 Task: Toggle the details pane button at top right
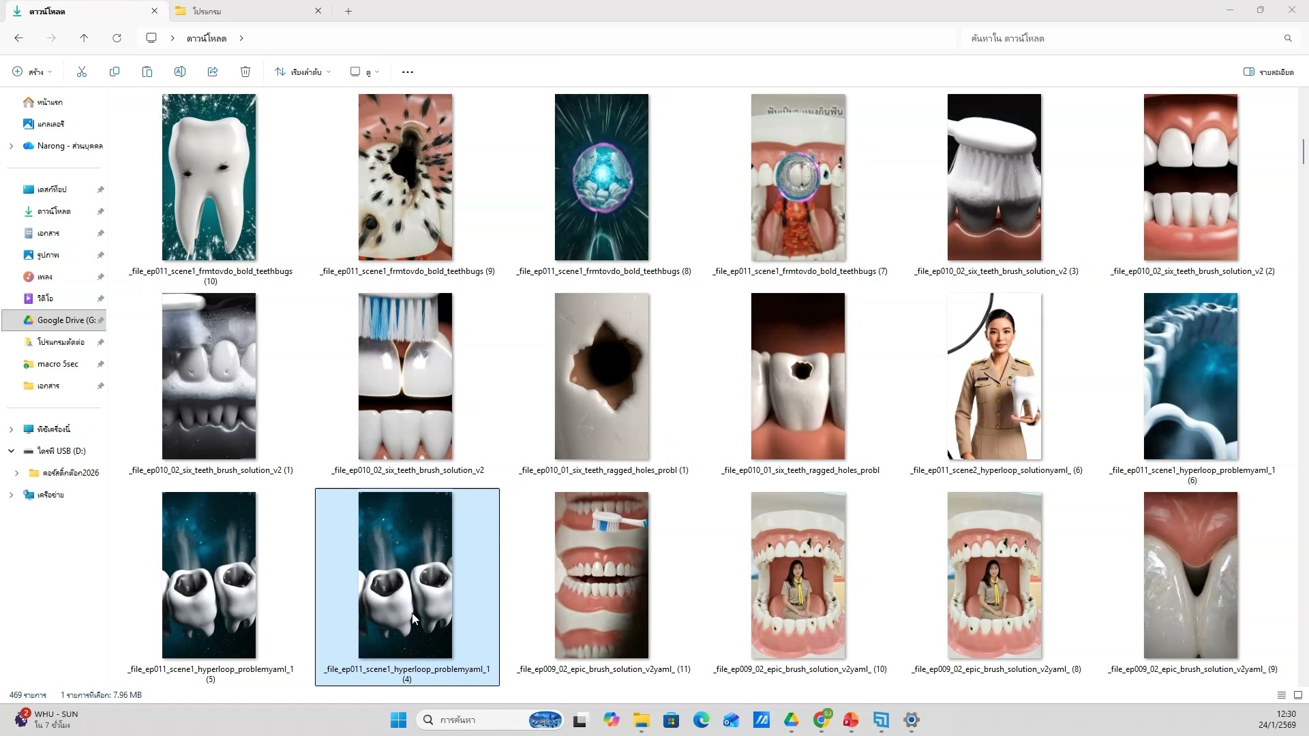pyautogui.click(x=1268, y=72)
